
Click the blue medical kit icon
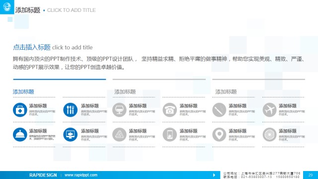click(20, 110)
